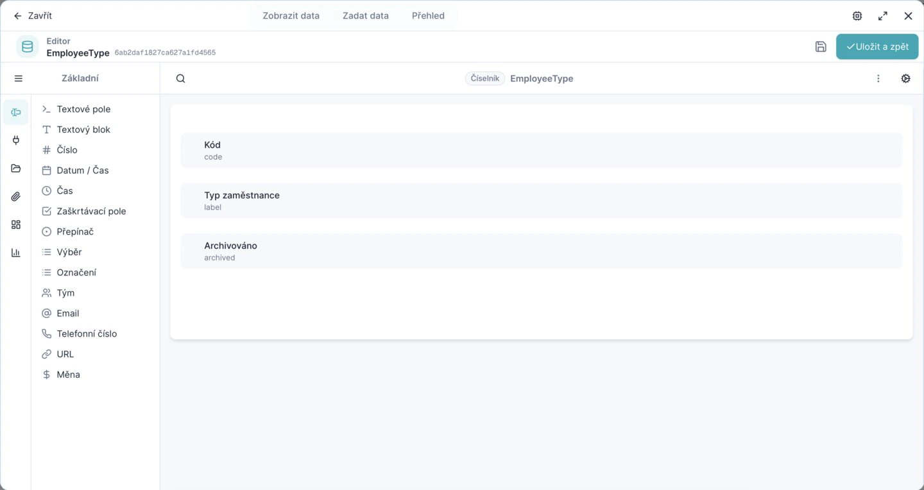Open the Zobrazit data tab
924x490 pixels.
(291, 15)
